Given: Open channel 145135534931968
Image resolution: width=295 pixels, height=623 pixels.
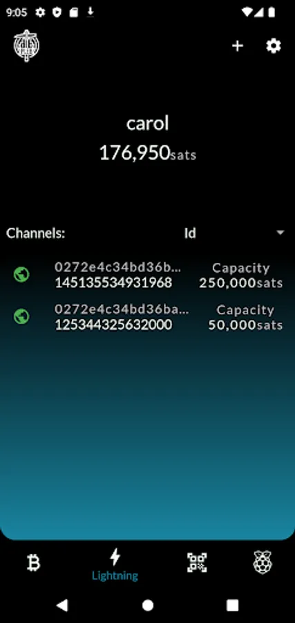Looking at the screenshot, I should [148, 275].
